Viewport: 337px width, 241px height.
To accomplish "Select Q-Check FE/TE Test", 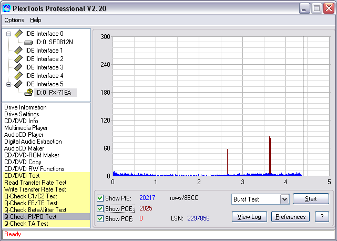I will (46, 203).
